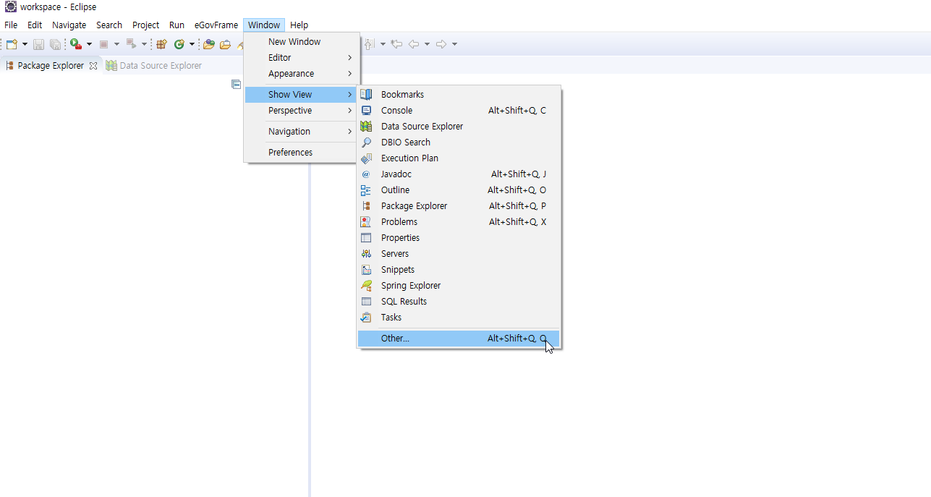Open the Help menu
The height and width of the screenshot is (497, 931).
[x=299, y=25]
